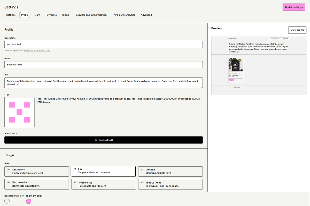310x206 pixels.
Task: Click the pink price tag in preview
Action: point(231,80)
